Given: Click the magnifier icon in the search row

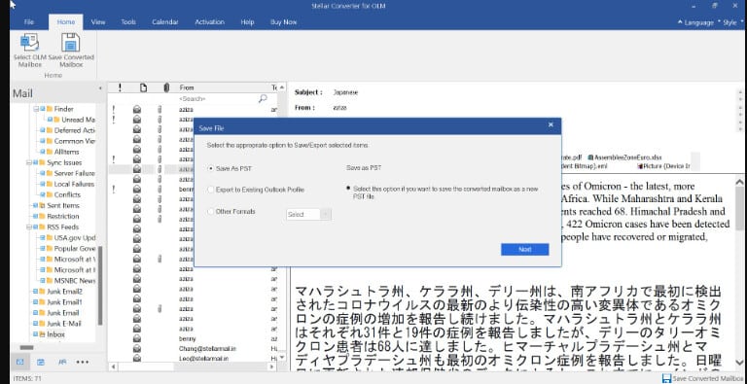Looking at the screenshot, I should (x=263, y=98).
